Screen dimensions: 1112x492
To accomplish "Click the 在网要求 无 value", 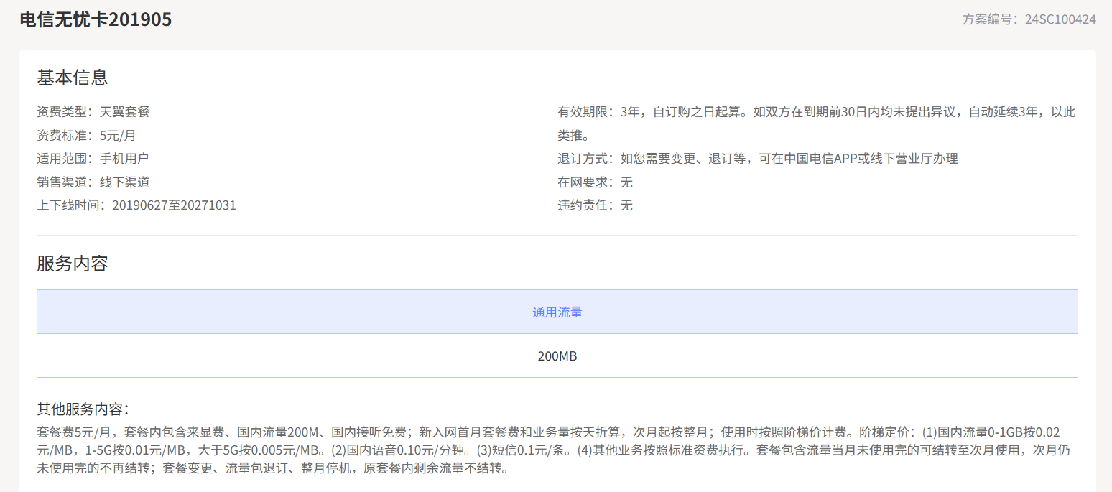I will (626, 182).
